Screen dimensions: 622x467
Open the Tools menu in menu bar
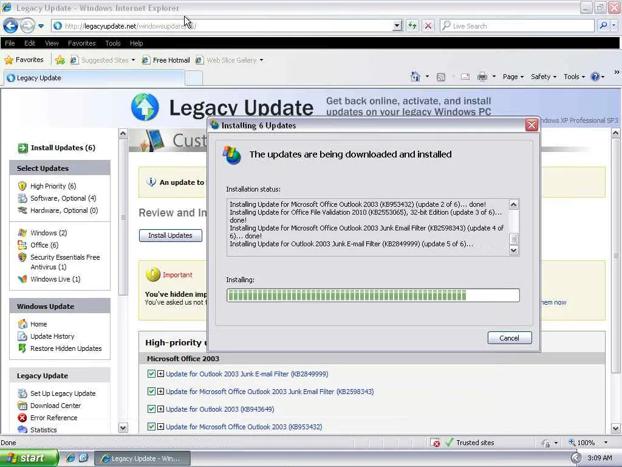112,43
